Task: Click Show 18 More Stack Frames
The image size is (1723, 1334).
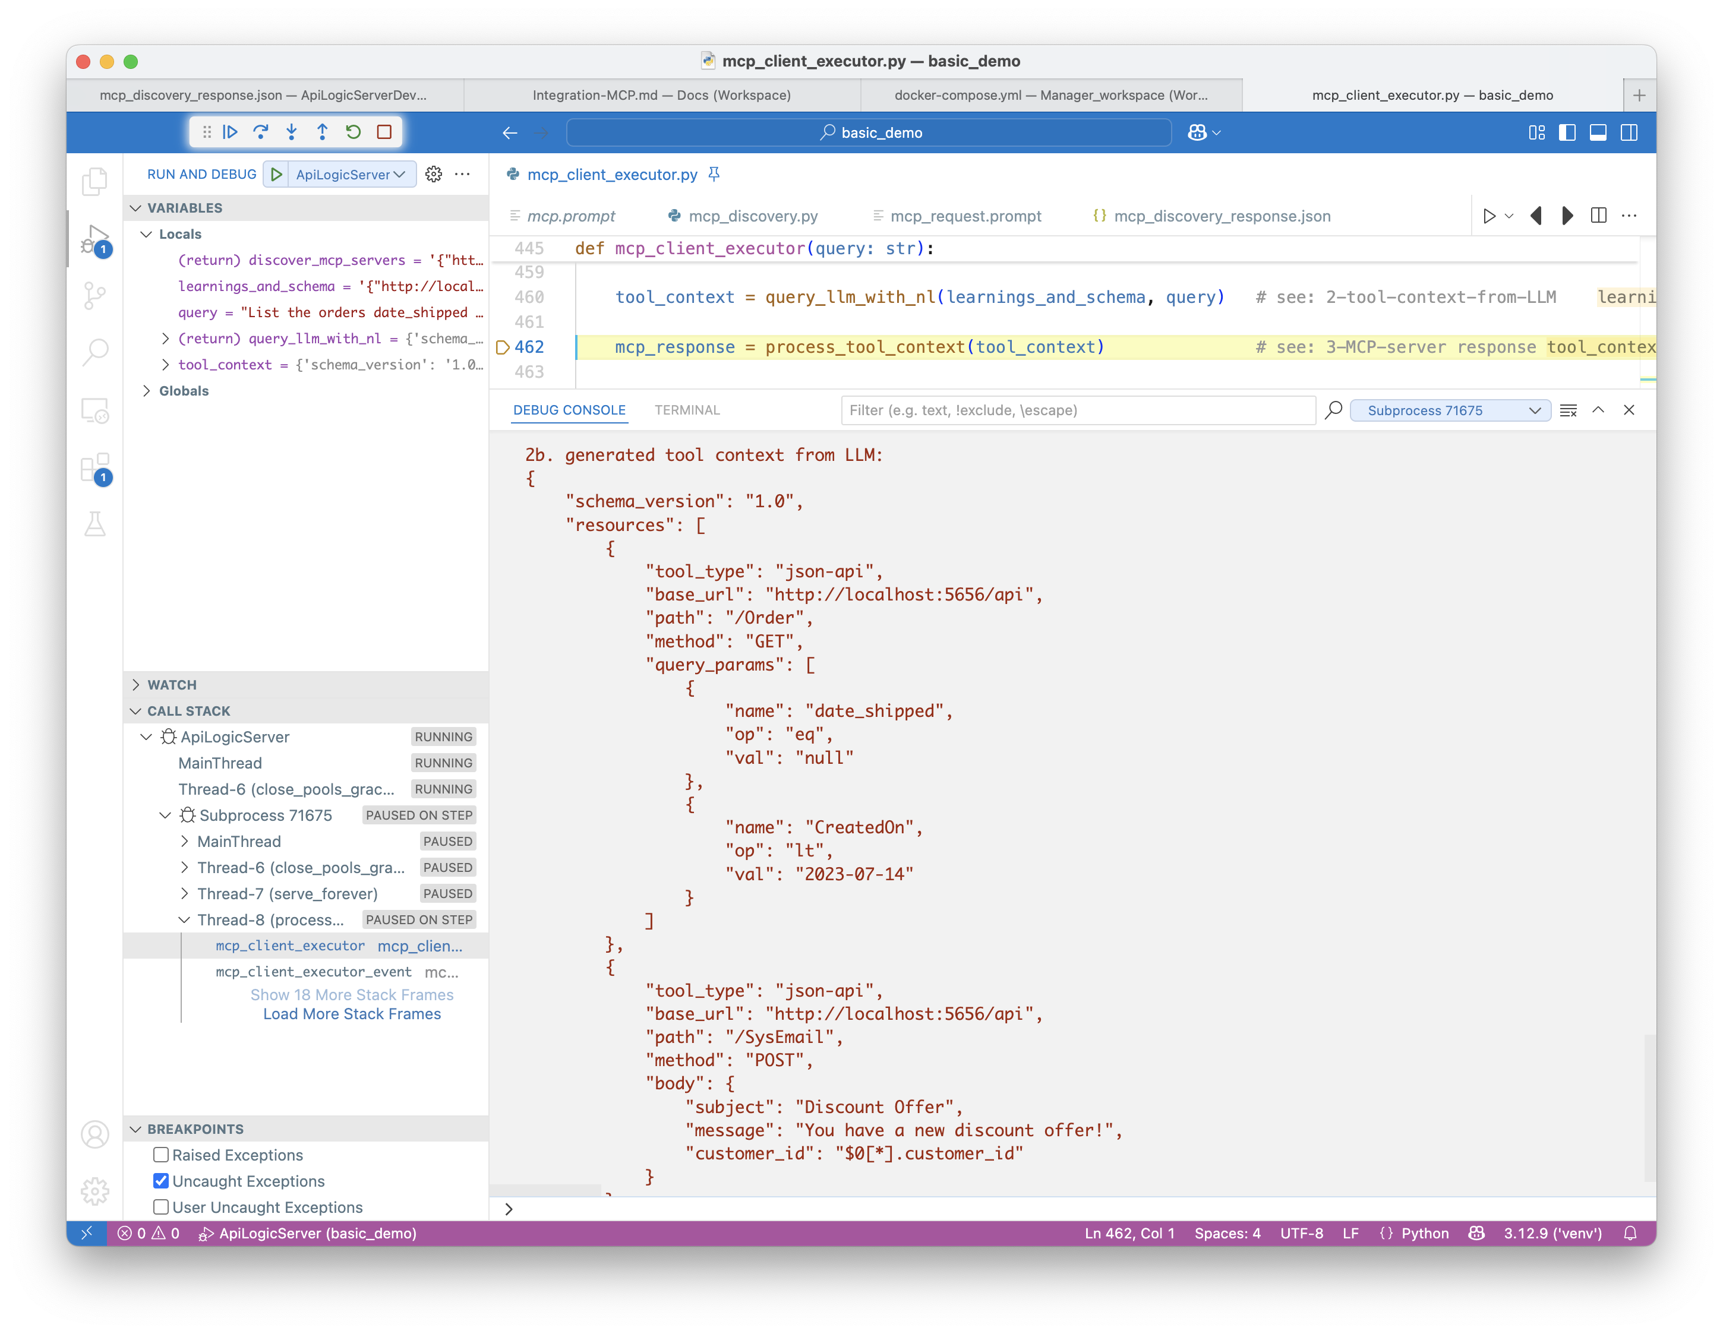Action: click(x=352, y=995)
